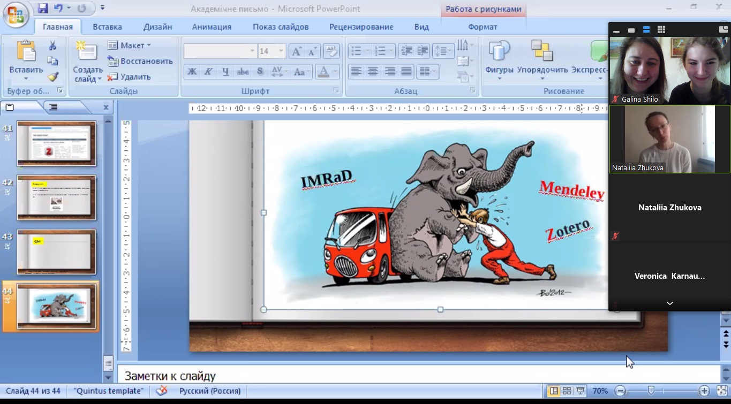Open the font size dropdown
The image size is (731, 404).
point(281,51)
